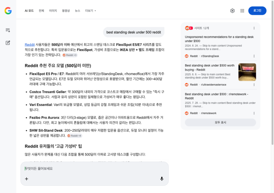Click the standing desk thumbnail image
The height and width of the screenshot is (193, 274).
pyautogui.click(x=247, y=72)
